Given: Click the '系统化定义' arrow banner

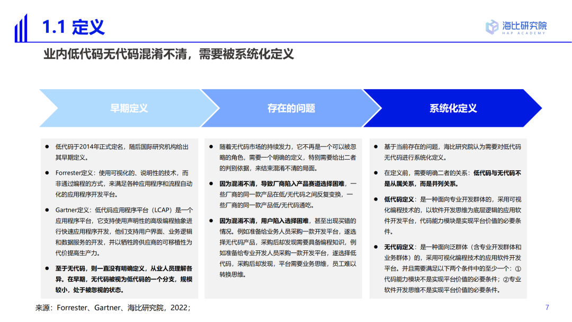Looking at the screenshot, I should tap(453, 108).
